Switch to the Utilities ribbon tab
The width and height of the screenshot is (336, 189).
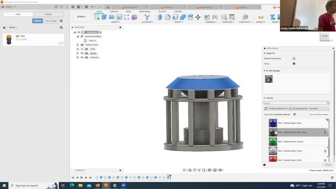[x=178, y=12]
